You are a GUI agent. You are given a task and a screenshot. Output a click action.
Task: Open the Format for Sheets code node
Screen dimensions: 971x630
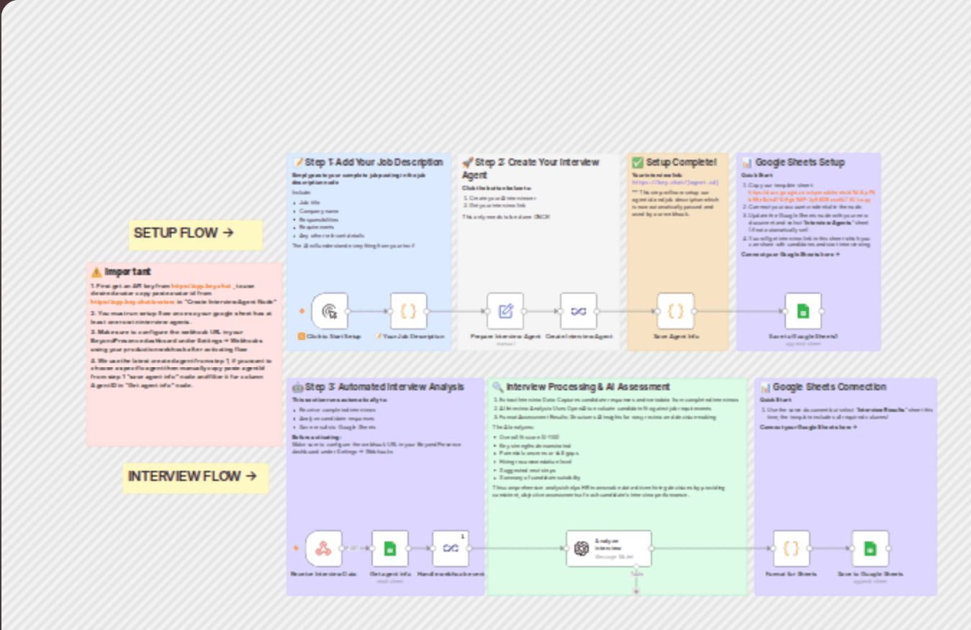(791, 549)
